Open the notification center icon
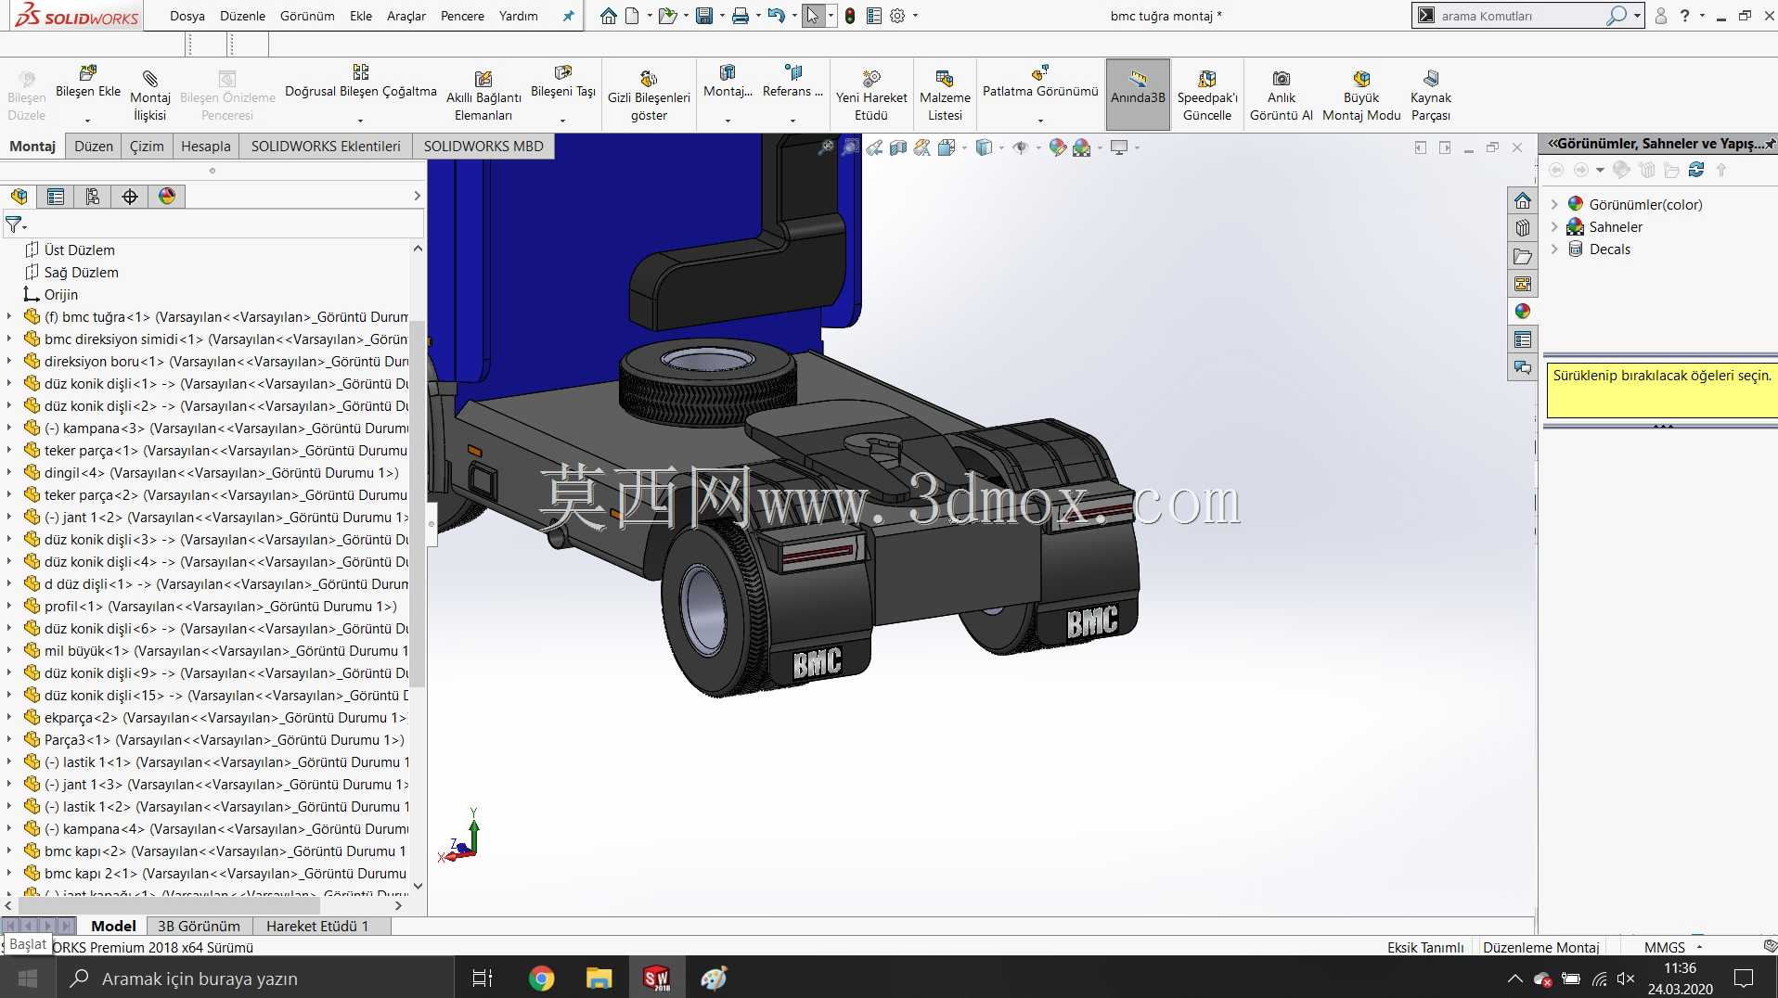 tap(1744, 979)
